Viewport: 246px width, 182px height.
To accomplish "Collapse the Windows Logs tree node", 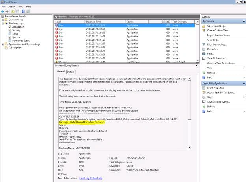I will (2, 23).
